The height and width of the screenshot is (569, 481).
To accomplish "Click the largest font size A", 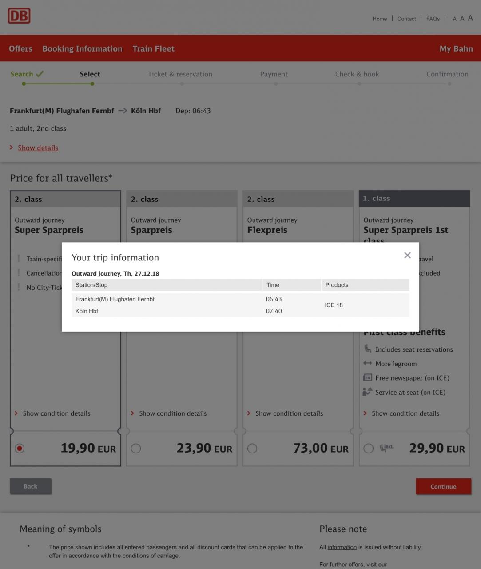I will pos(470,18).
